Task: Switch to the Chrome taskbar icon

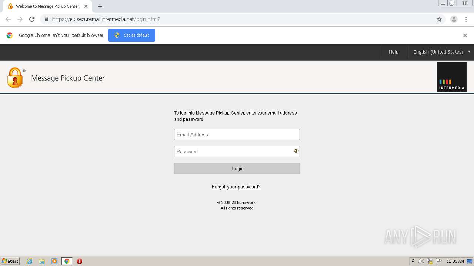Action: click(x=67, y=261)
